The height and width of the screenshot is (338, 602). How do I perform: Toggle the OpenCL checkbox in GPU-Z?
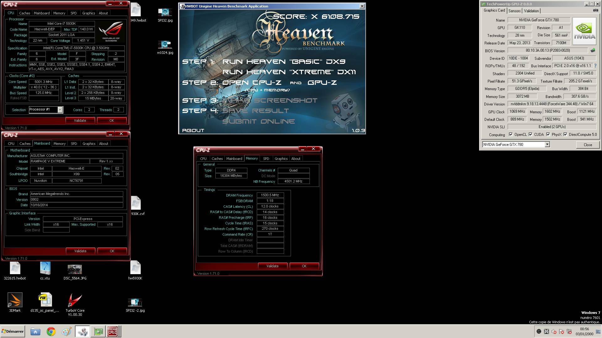(x=511, y=135)
